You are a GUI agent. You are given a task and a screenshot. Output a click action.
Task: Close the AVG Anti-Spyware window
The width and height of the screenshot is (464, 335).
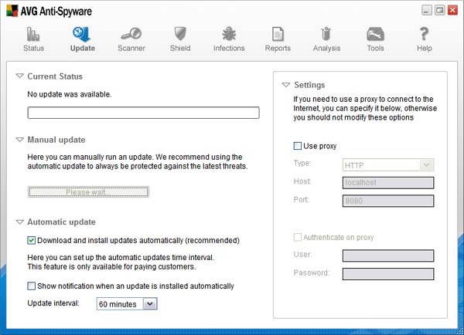click(x=452, y=10)
